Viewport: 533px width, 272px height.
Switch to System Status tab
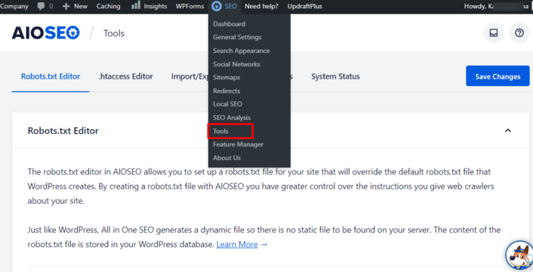click(335, 76)
